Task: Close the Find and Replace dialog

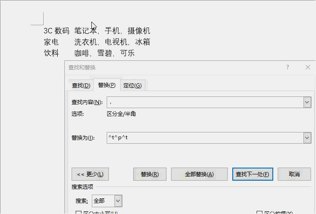Action: (308, 67)
